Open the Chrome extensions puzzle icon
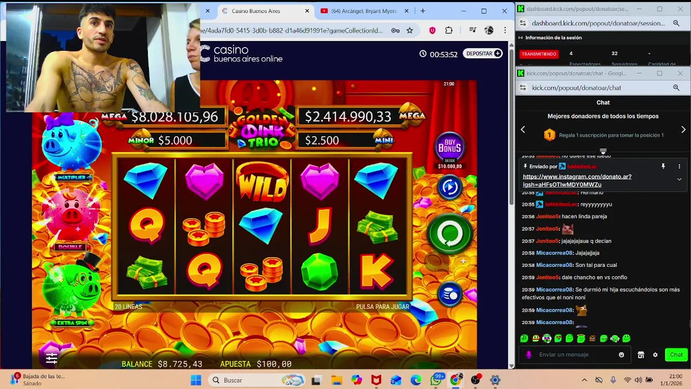Image resolution: width=691 pixels, height=389 pixels. [449, 30]
